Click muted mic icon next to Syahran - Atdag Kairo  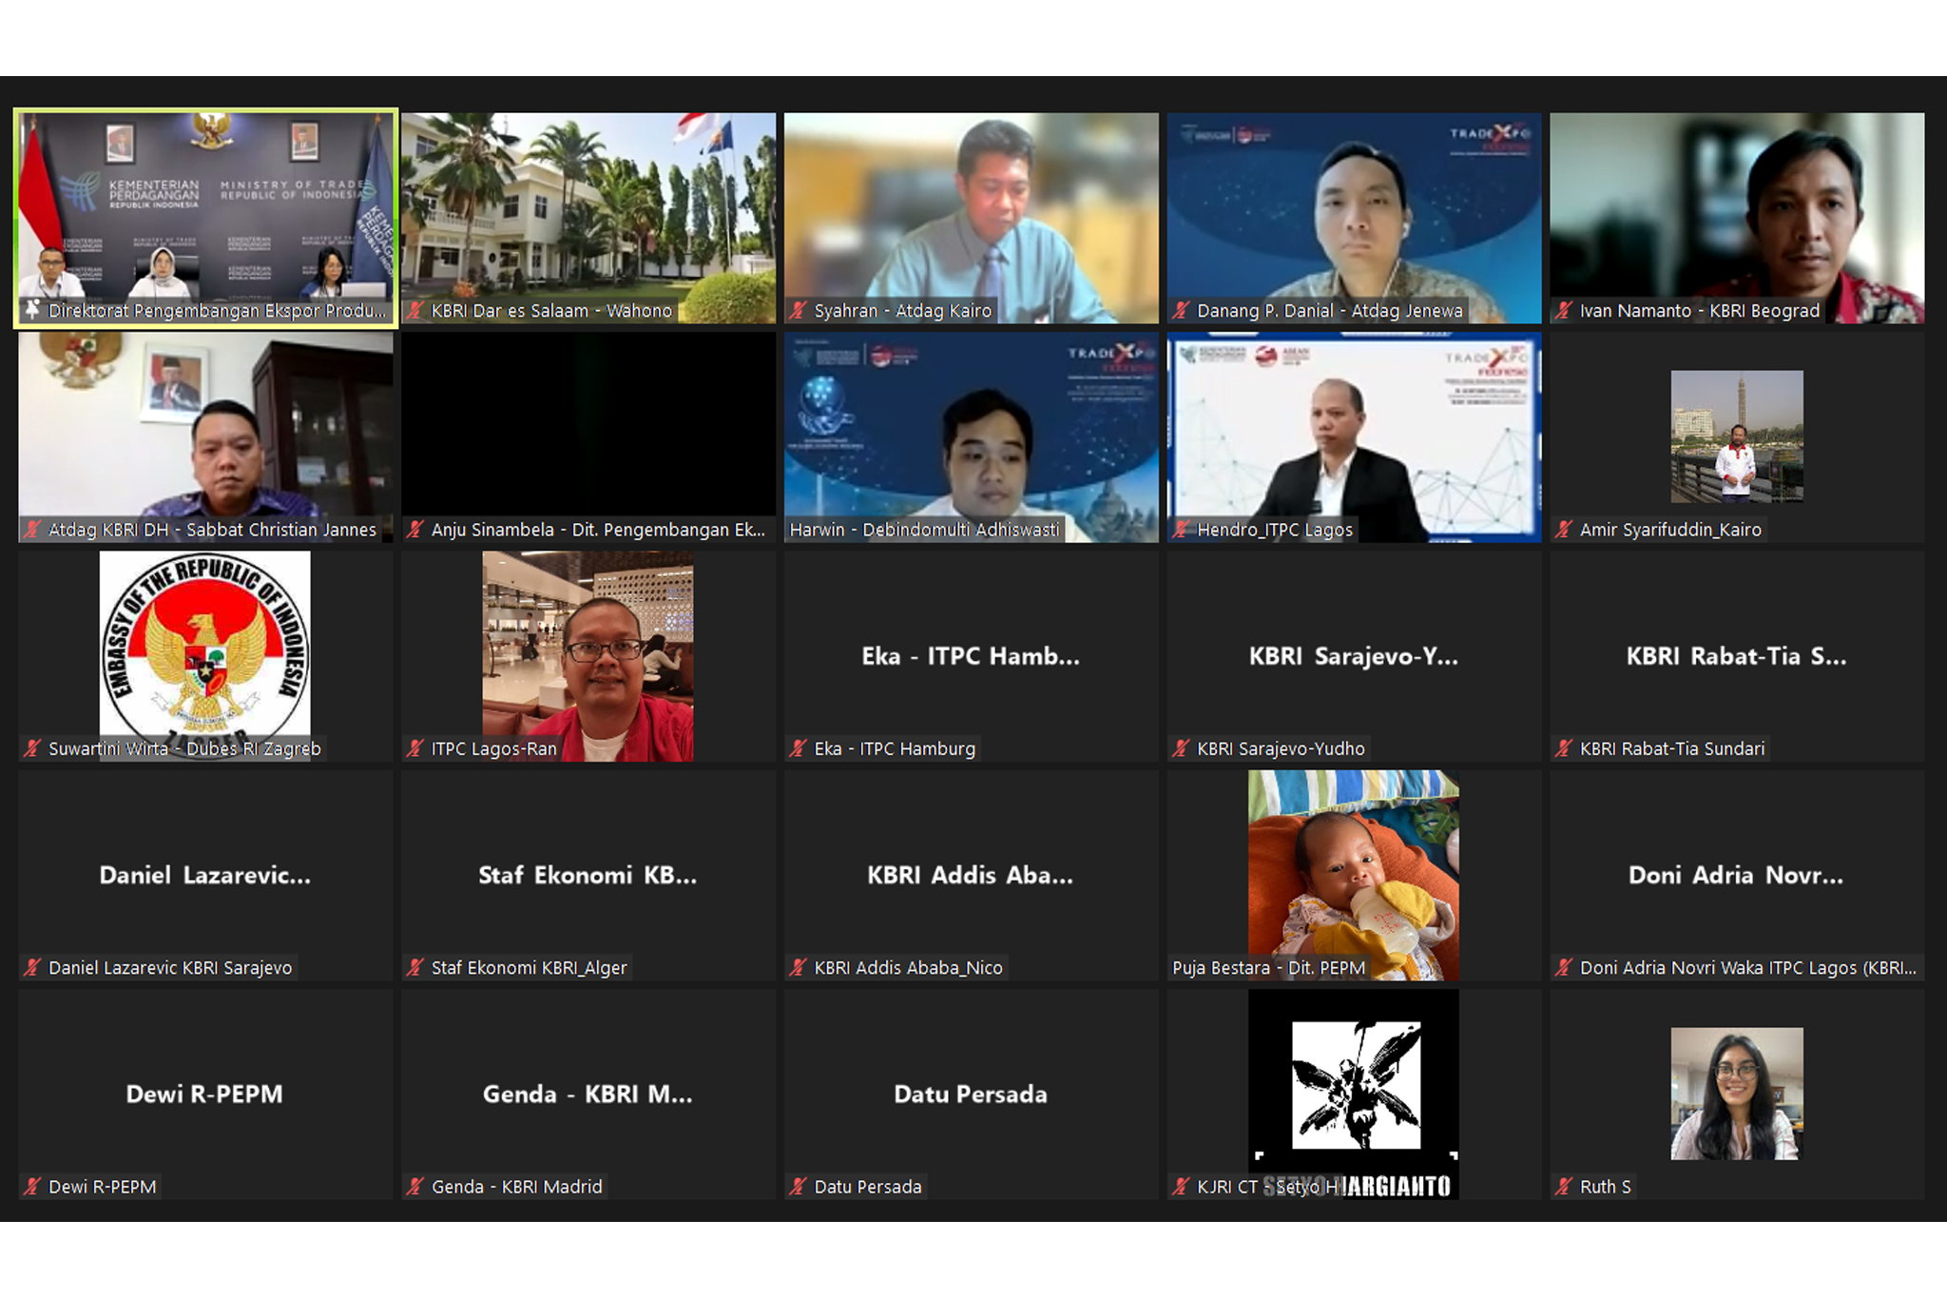click(799, 311)
